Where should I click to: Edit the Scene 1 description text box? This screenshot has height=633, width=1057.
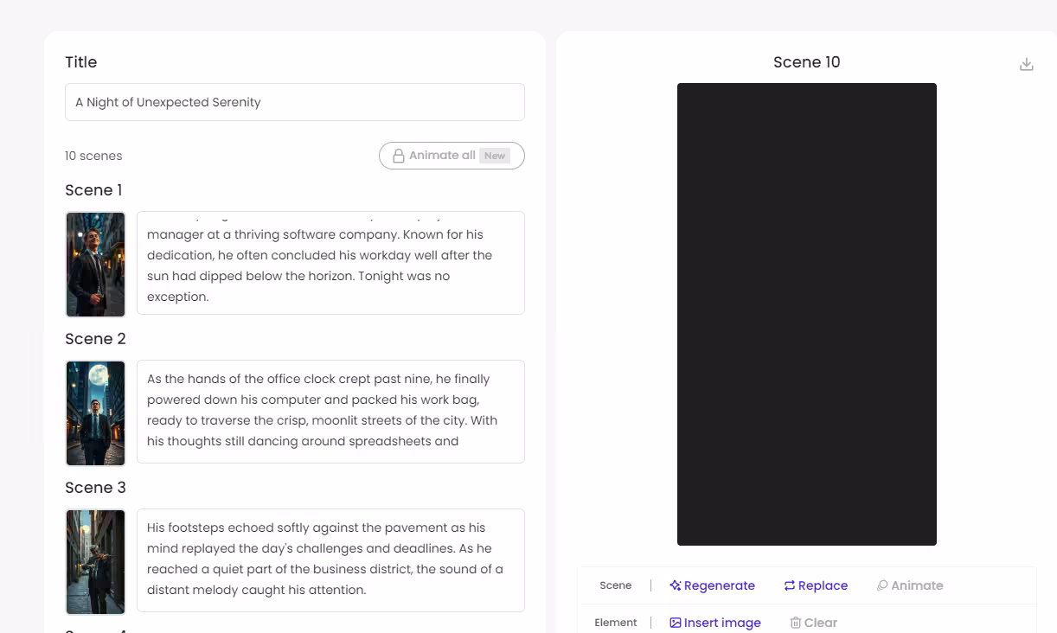pos(330,263)
